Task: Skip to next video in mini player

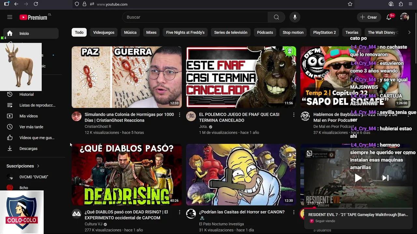Action: [385, 178]
